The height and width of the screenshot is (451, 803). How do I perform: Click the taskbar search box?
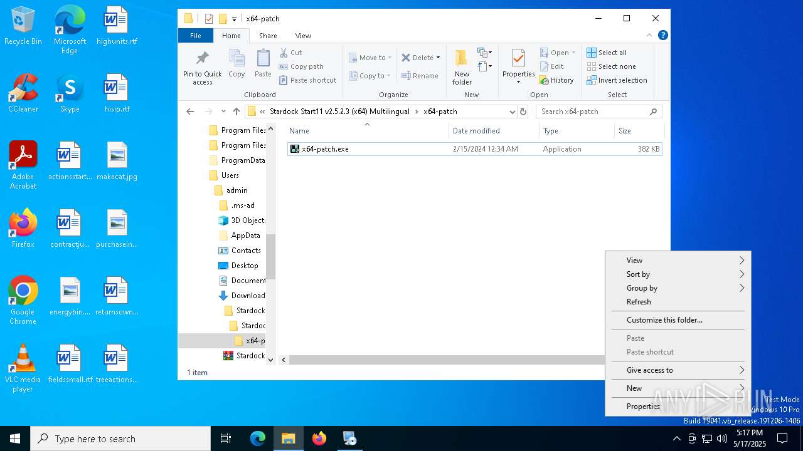[x=120, y=438]
